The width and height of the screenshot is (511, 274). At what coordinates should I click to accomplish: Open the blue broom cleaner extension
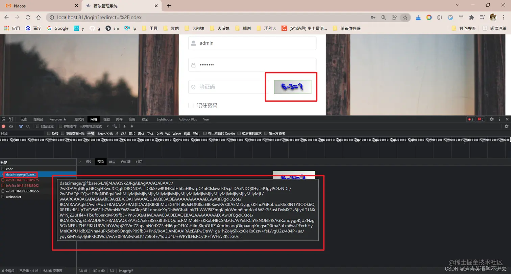pos(418,17)
